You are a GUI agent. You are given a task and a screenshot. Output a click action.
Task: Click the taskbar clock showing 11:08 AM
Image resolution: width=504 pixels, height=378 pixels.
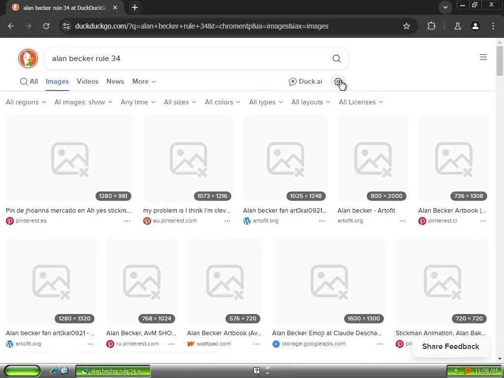coord(486,371)
